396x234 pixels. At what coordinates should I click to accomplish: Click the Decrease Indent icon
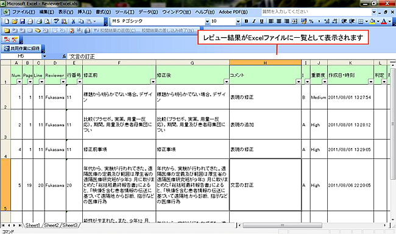pyautogui.click(x=344, y=21)
